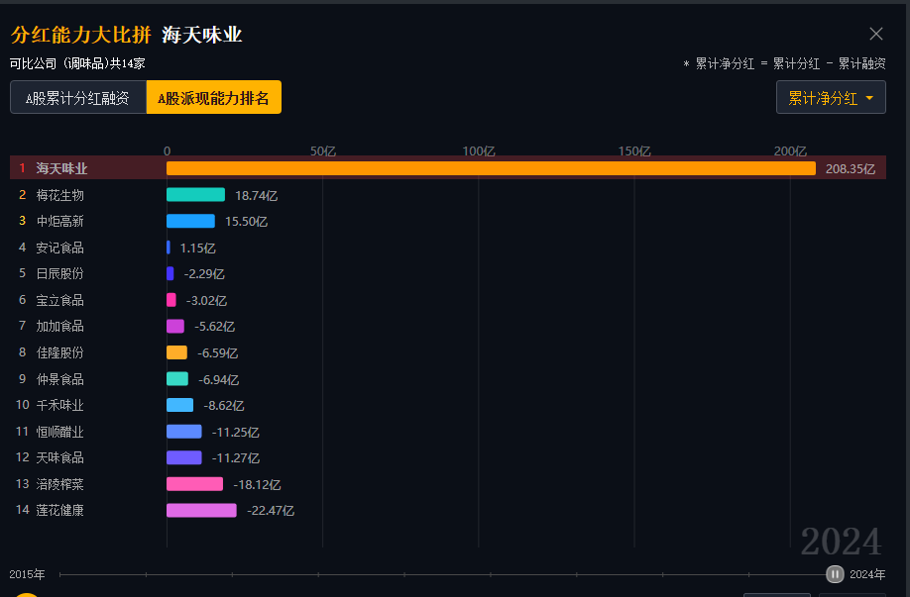Click the 恒顺醋业 bar
910x597 pixels.
[184, 432]
